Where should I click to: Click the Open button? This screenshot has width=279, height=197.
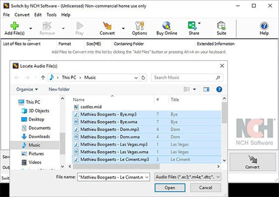point(170,188)
